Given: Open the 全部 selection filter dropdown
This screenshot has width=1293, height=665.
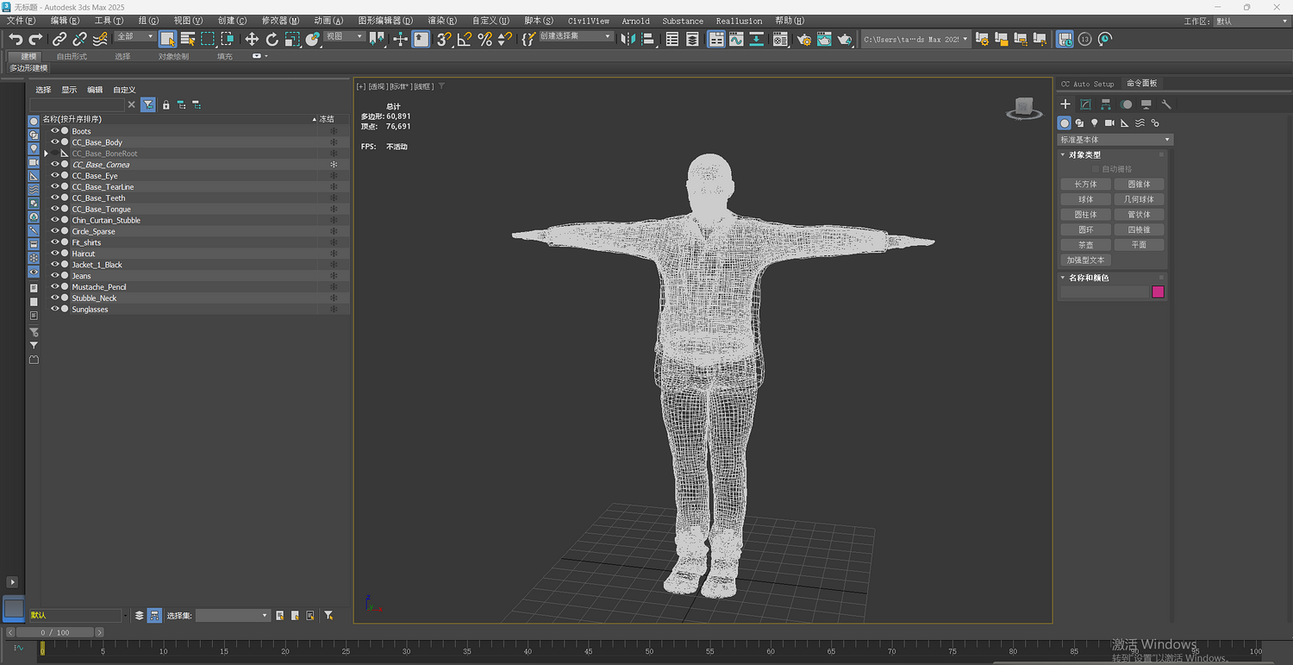Looking at the screenshot, I should pos(135,37).
